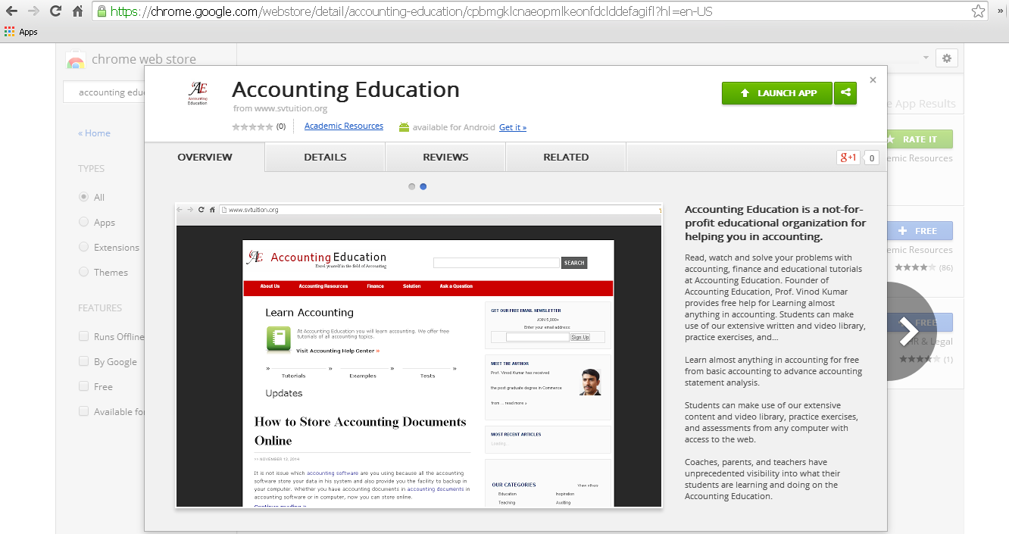Click the TYPES sidebar heading
Viewport: 1009px width, 537px height.
tap(91, 169)
